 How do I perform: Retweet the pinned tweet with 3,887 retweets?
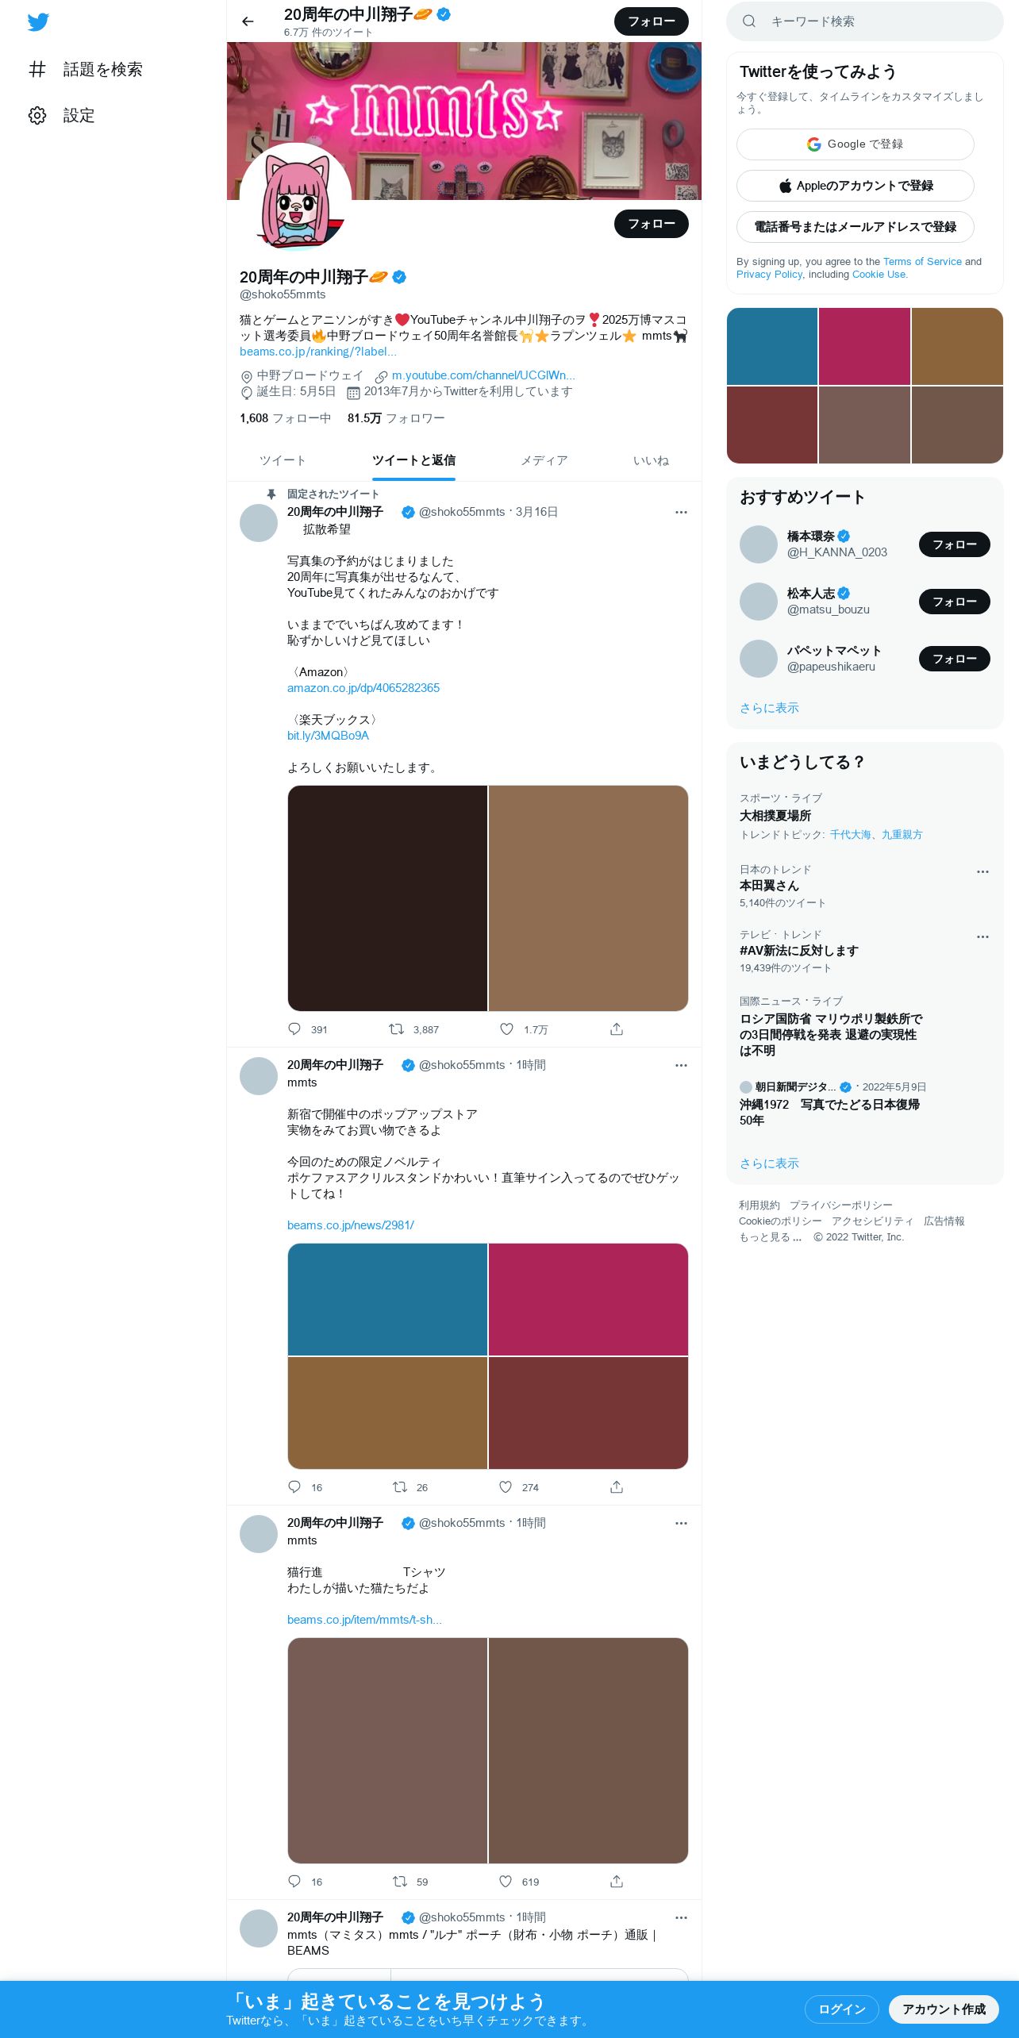coord(396,1029)
